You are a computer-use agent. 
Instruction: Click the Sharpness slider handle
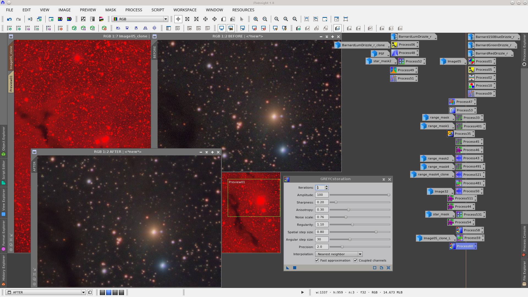pyautogui.click(x=336, y=202)
